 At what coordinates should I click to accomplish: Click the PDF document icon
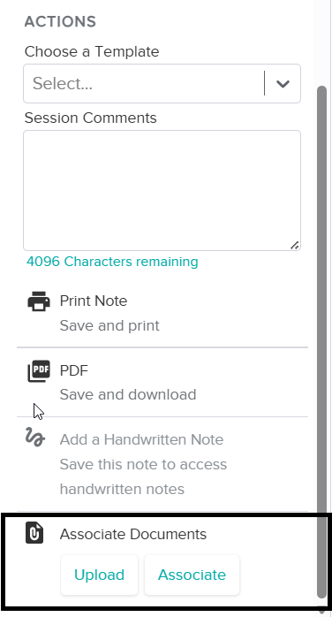click(x=39, y=370)
